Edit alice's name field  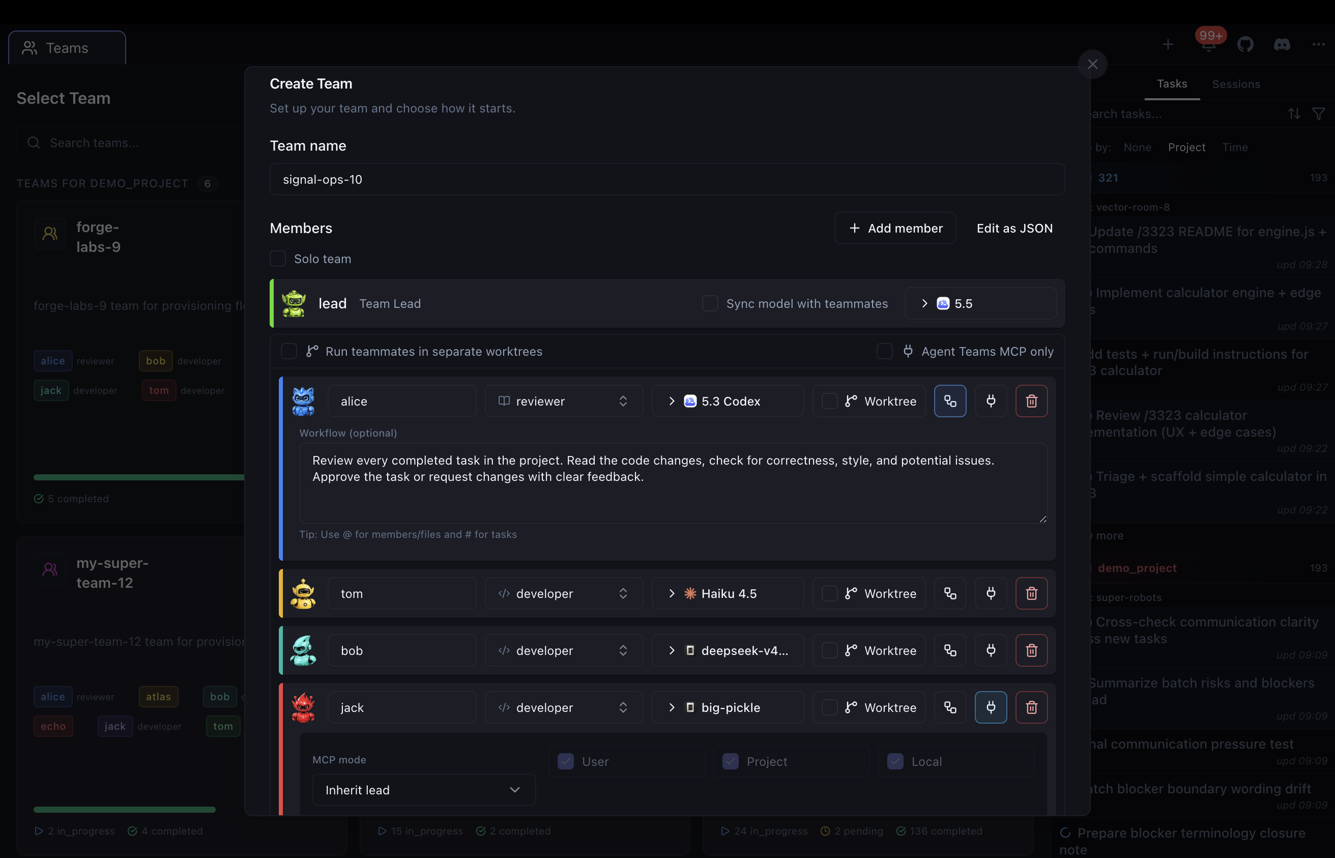click(x=401, y=401)
